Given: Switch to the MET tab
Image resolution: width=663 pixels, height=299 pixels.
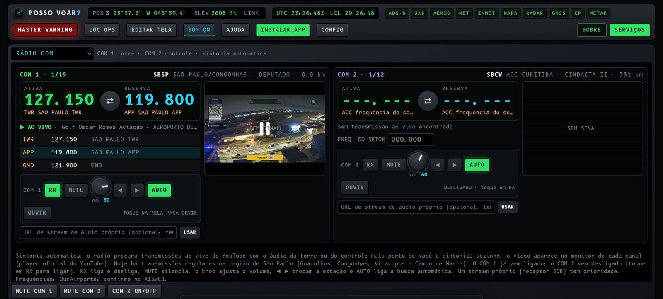Looking at the screenshot, I should [x=464, y=13].
